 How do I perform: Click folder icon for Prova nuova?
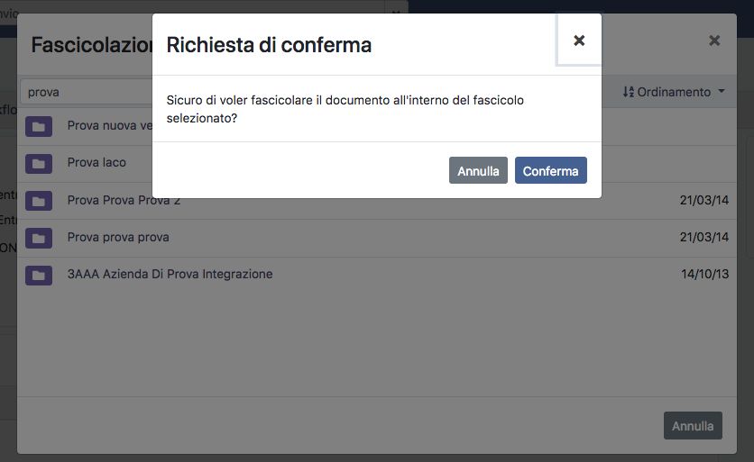(x=38, y=127)
